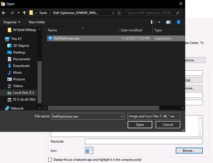Click the forward navigation arrow
The height and width of the screenshot is (163, 213).
click(12, 13)
